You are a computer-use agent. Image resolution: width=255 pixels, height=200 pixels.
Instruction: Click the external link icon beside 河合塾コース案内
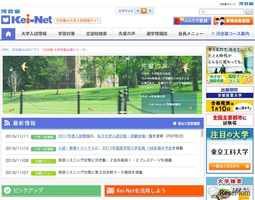click(213, 34)
